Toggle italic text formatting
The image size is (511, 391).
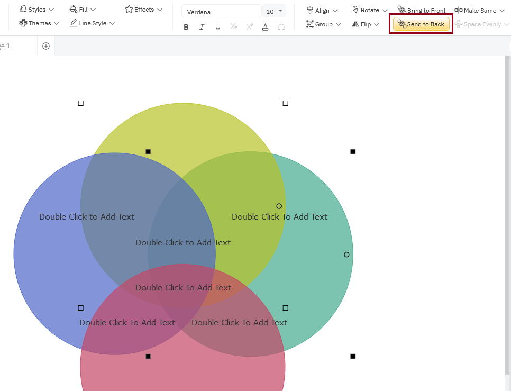[202, 26]
